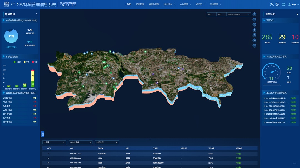Click the cloudy weather icon in header
Image resolution: width=300 pixels, height=168 pixels.
click(x=272, y=4)
